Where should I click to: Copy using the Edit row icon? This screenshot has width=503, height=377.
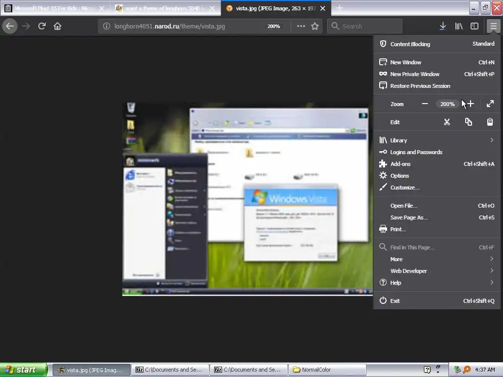point(468,122)
